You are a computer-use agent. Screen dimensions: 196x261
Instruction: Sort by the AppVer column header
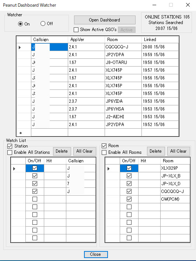(86, 40)
